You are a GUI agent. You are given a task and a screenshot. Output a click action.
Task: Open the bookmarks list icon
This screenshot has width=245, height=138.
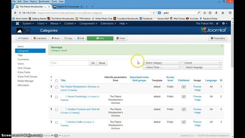point(210,13)
